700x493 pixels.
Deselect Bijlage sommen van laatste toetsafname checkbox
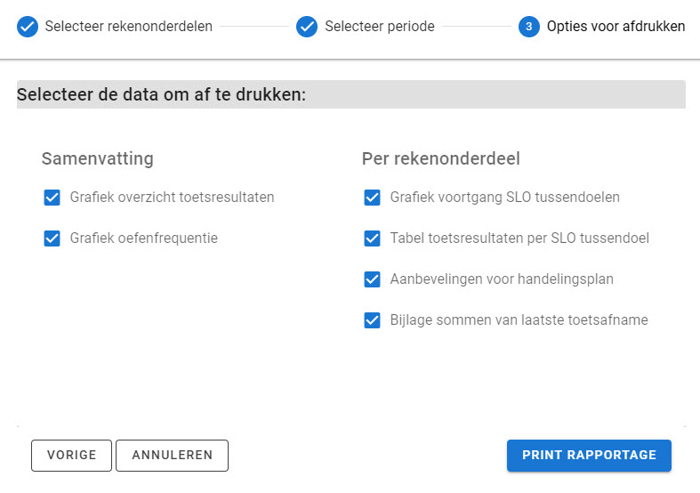(x=373, y=320)
